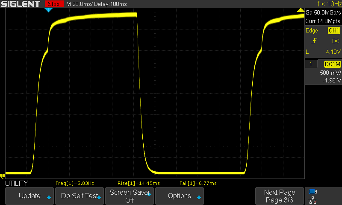Click the rising edge slope icon

[x=314, y=41]
